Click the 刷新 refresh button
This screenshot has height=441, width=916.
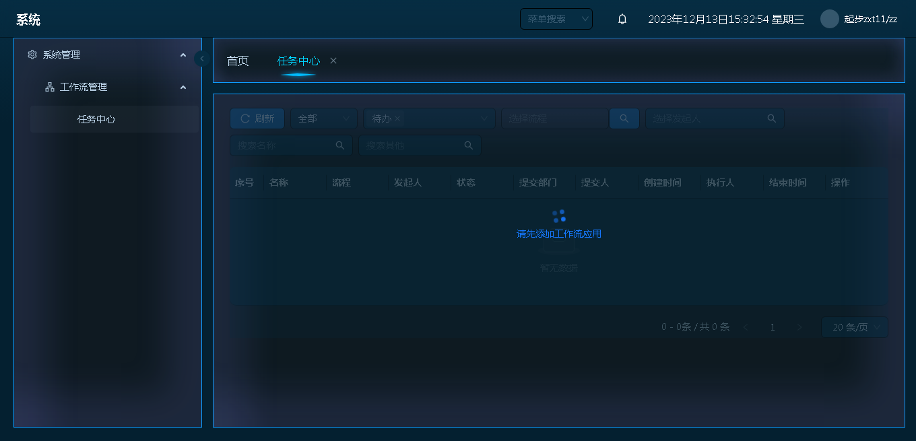point(257,118)
